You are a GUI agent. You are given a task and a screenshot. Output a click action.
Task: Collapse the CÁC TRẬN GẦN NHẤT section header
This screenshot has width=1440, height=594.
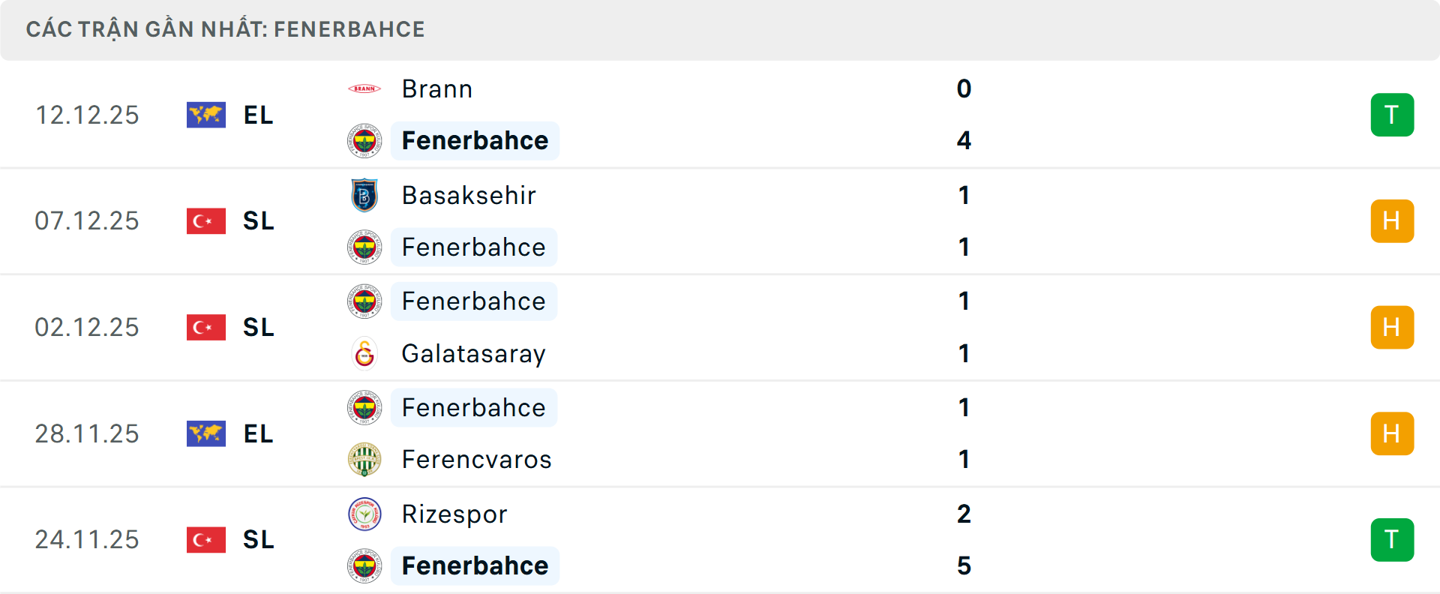226,28
